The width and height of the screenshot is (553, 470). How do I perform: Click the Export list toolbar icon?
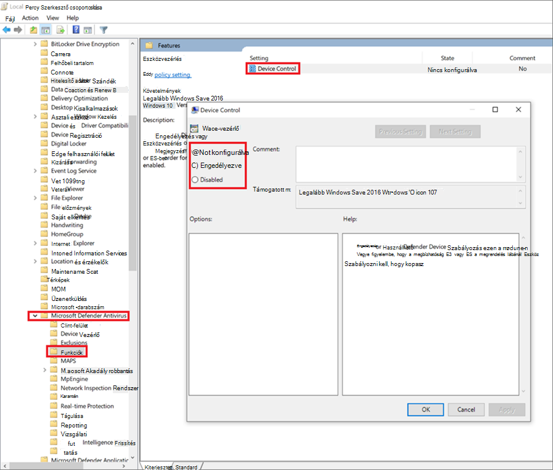pyautogui.click(x=60, y=30)
